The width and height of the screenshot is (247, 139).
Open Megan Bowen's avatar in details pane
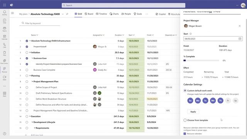pos(186,26)
